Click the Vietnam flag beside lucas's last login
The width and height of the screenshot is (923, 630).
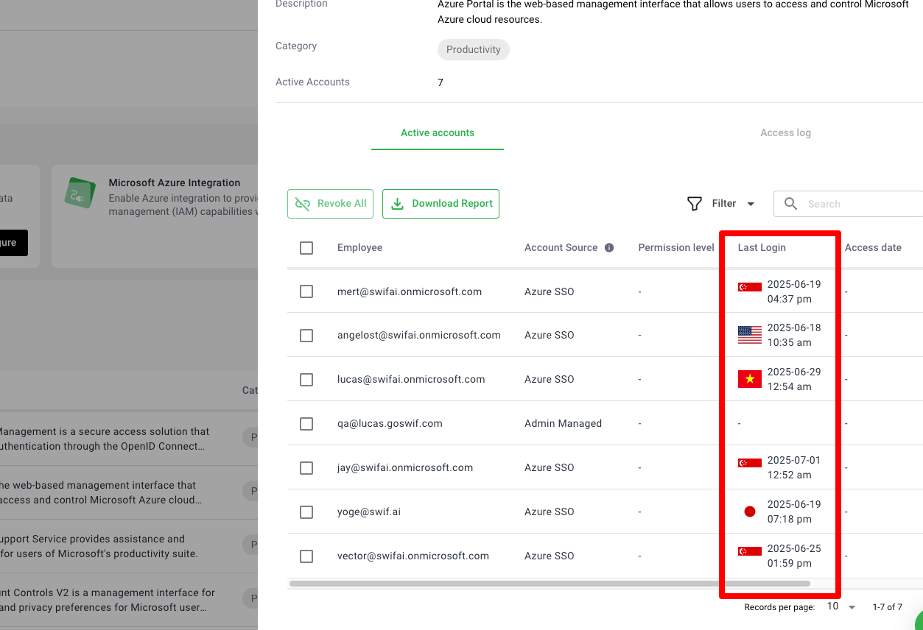(x=750, y=379)
